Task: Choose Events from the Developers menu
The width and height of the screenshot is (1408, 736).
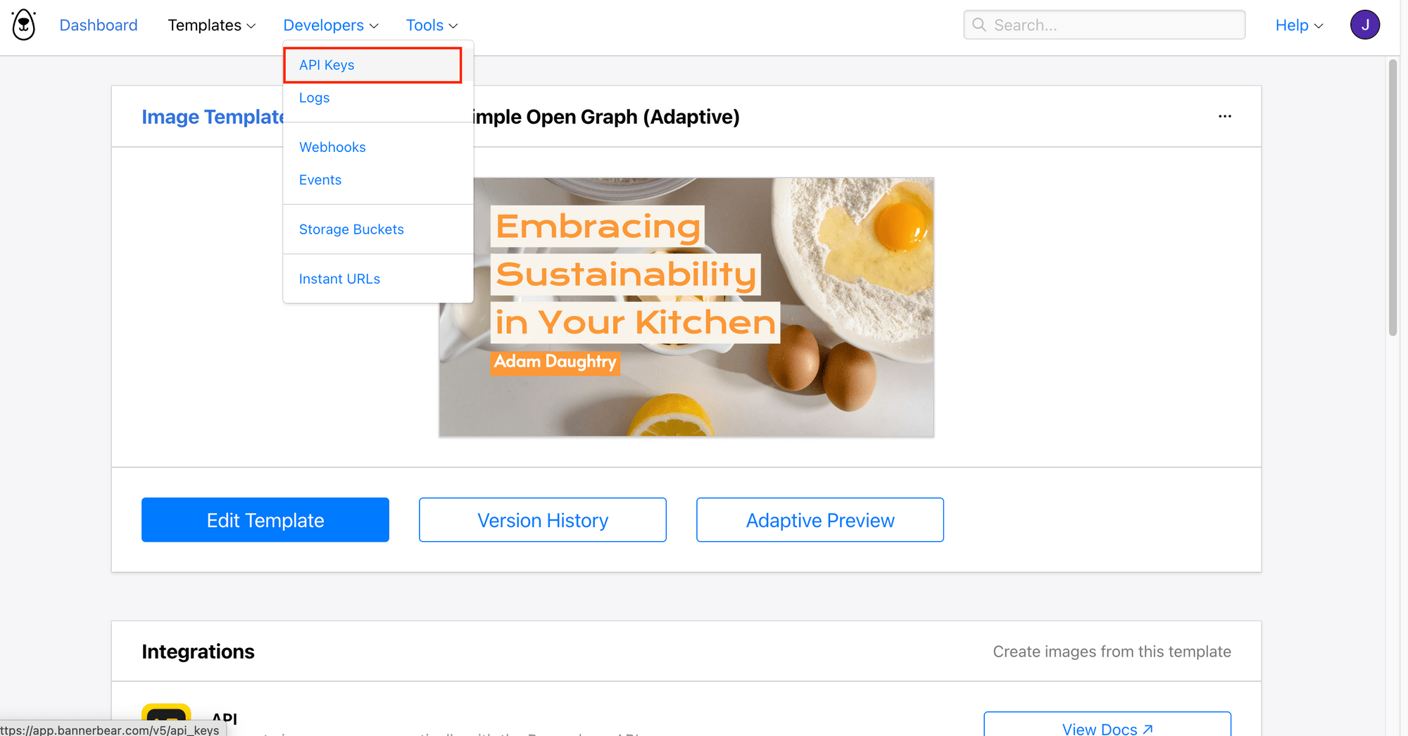Action: tap(320, 180)
